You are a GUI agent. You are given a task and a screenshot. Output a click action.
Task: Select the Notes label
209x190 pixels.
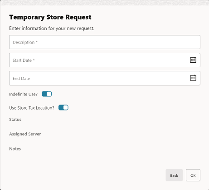pyautogui.click(x=15, y=149)
